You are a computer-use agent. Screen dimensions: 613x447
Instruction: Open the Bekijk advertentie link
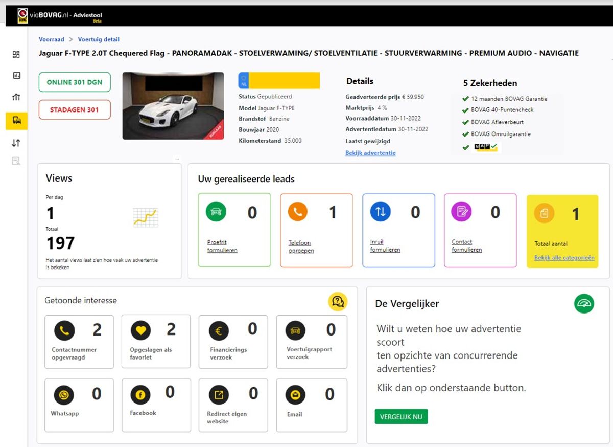point(370,153)
